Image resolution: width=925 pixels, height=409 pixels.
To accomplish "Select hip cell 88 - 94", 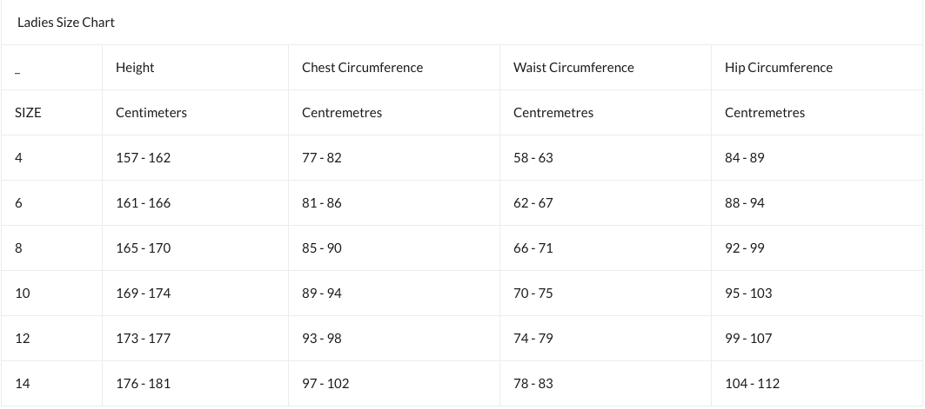I will tap(745, 203).
